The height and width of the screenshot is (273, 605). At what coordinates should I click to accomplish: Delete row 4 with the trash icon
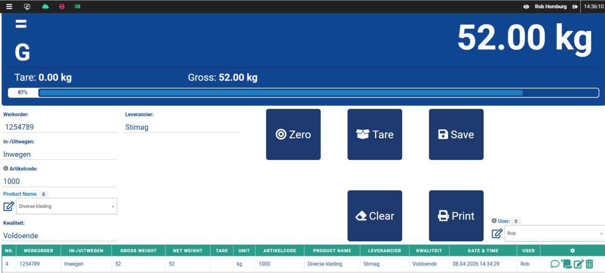589,264
